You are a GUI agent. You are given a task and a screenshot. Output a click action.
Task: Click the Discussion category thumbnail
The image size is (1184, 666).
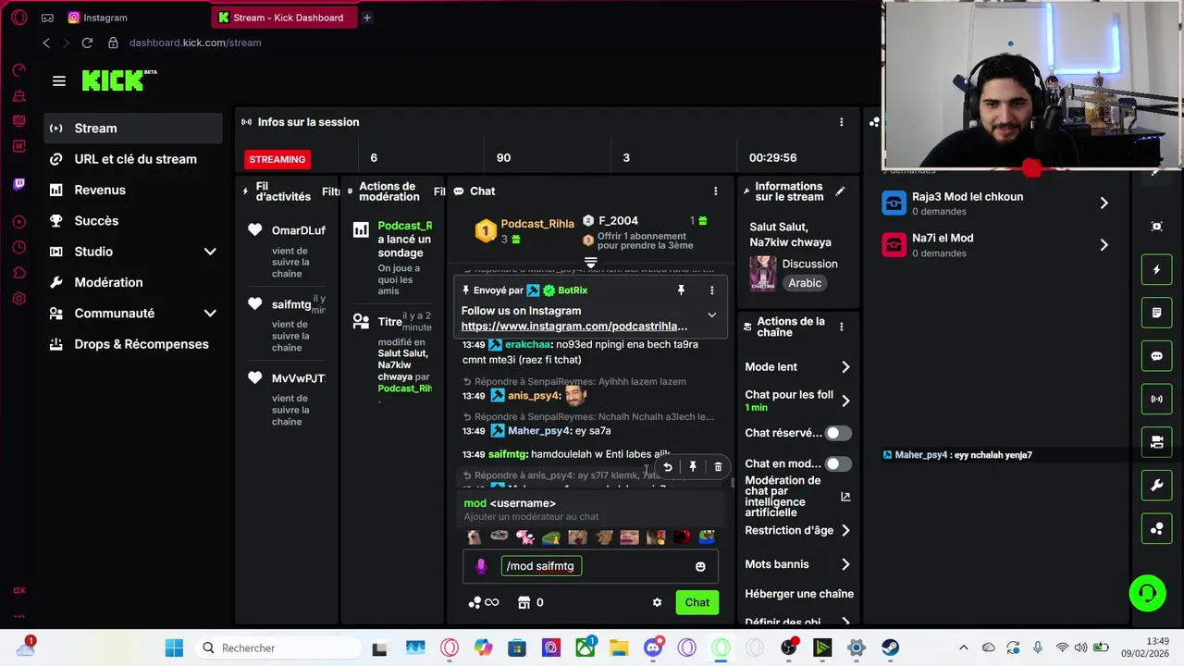pyautogui.click(x=763, y=274)
